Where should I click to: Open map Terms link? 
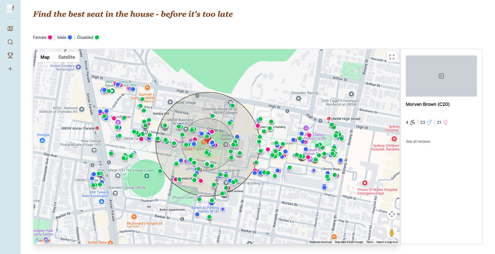tap(370, 242)
